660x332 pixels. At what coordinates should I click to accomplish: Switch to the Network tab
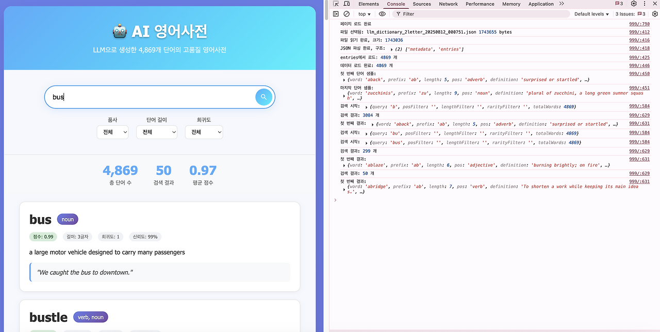pos(448,4)
